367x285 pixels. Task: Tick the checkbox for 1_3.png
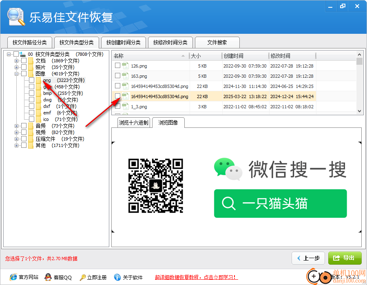[118, 106]
